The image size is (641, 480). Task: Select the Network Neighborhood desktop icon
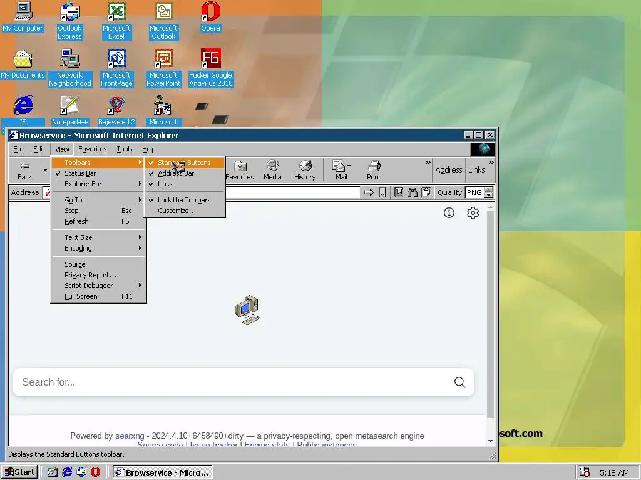70,68
